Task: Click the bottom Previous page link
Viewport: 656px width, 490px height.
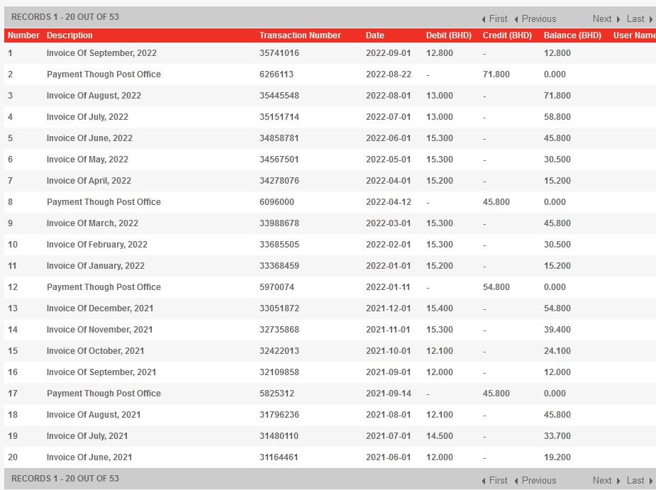Action: [x=535, y=480]
